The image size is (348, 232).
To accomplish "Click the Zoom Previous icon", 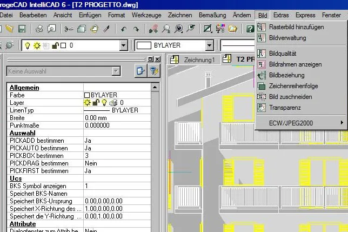I will pos(191,28).
